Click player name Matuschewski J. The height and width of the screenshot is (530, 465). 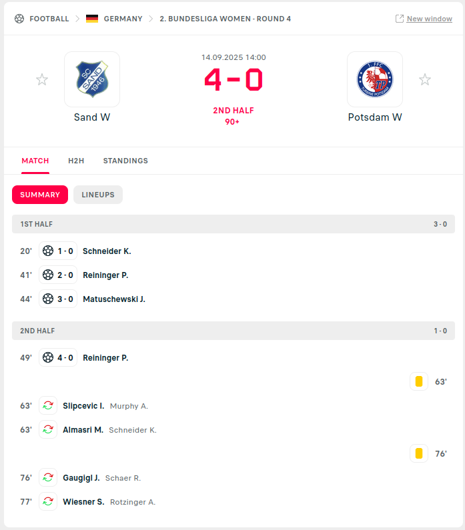coord(114,299)
